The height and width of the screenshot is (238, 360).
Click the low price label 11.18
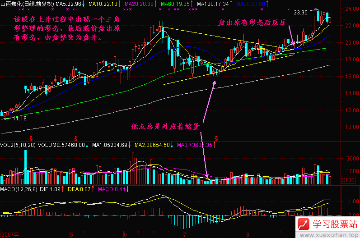(19, 119)
